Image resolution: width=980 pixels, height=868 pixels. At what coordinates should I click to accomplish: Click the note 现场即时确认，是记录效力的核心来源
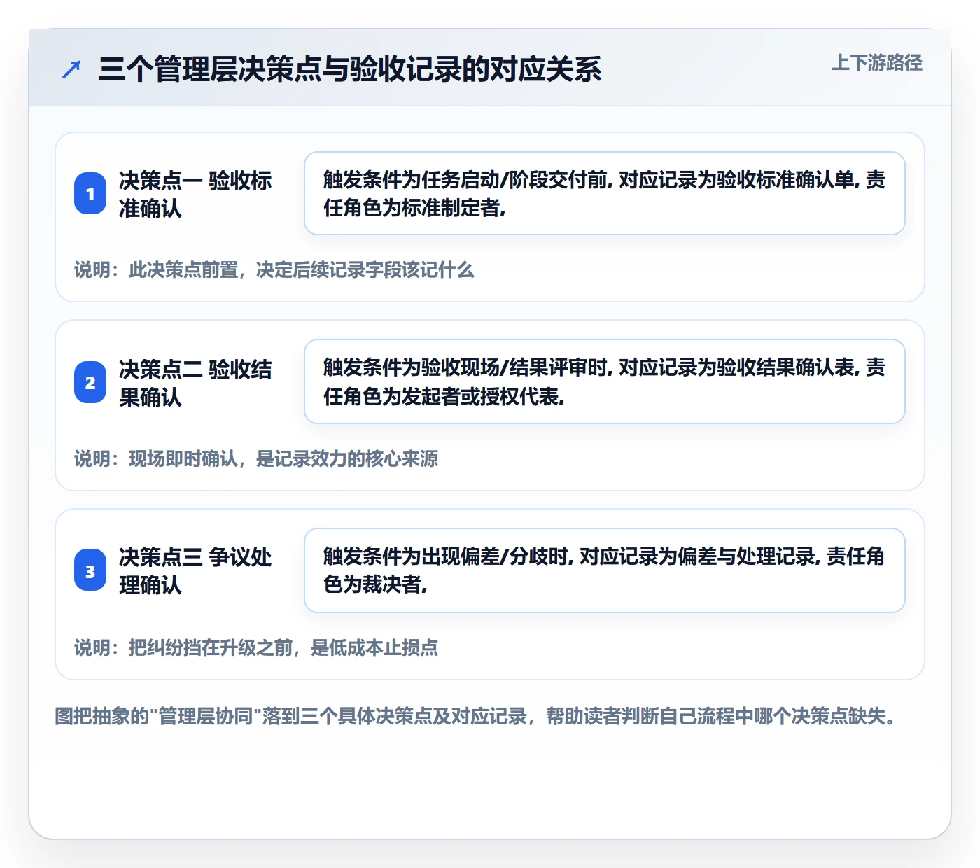256,459
